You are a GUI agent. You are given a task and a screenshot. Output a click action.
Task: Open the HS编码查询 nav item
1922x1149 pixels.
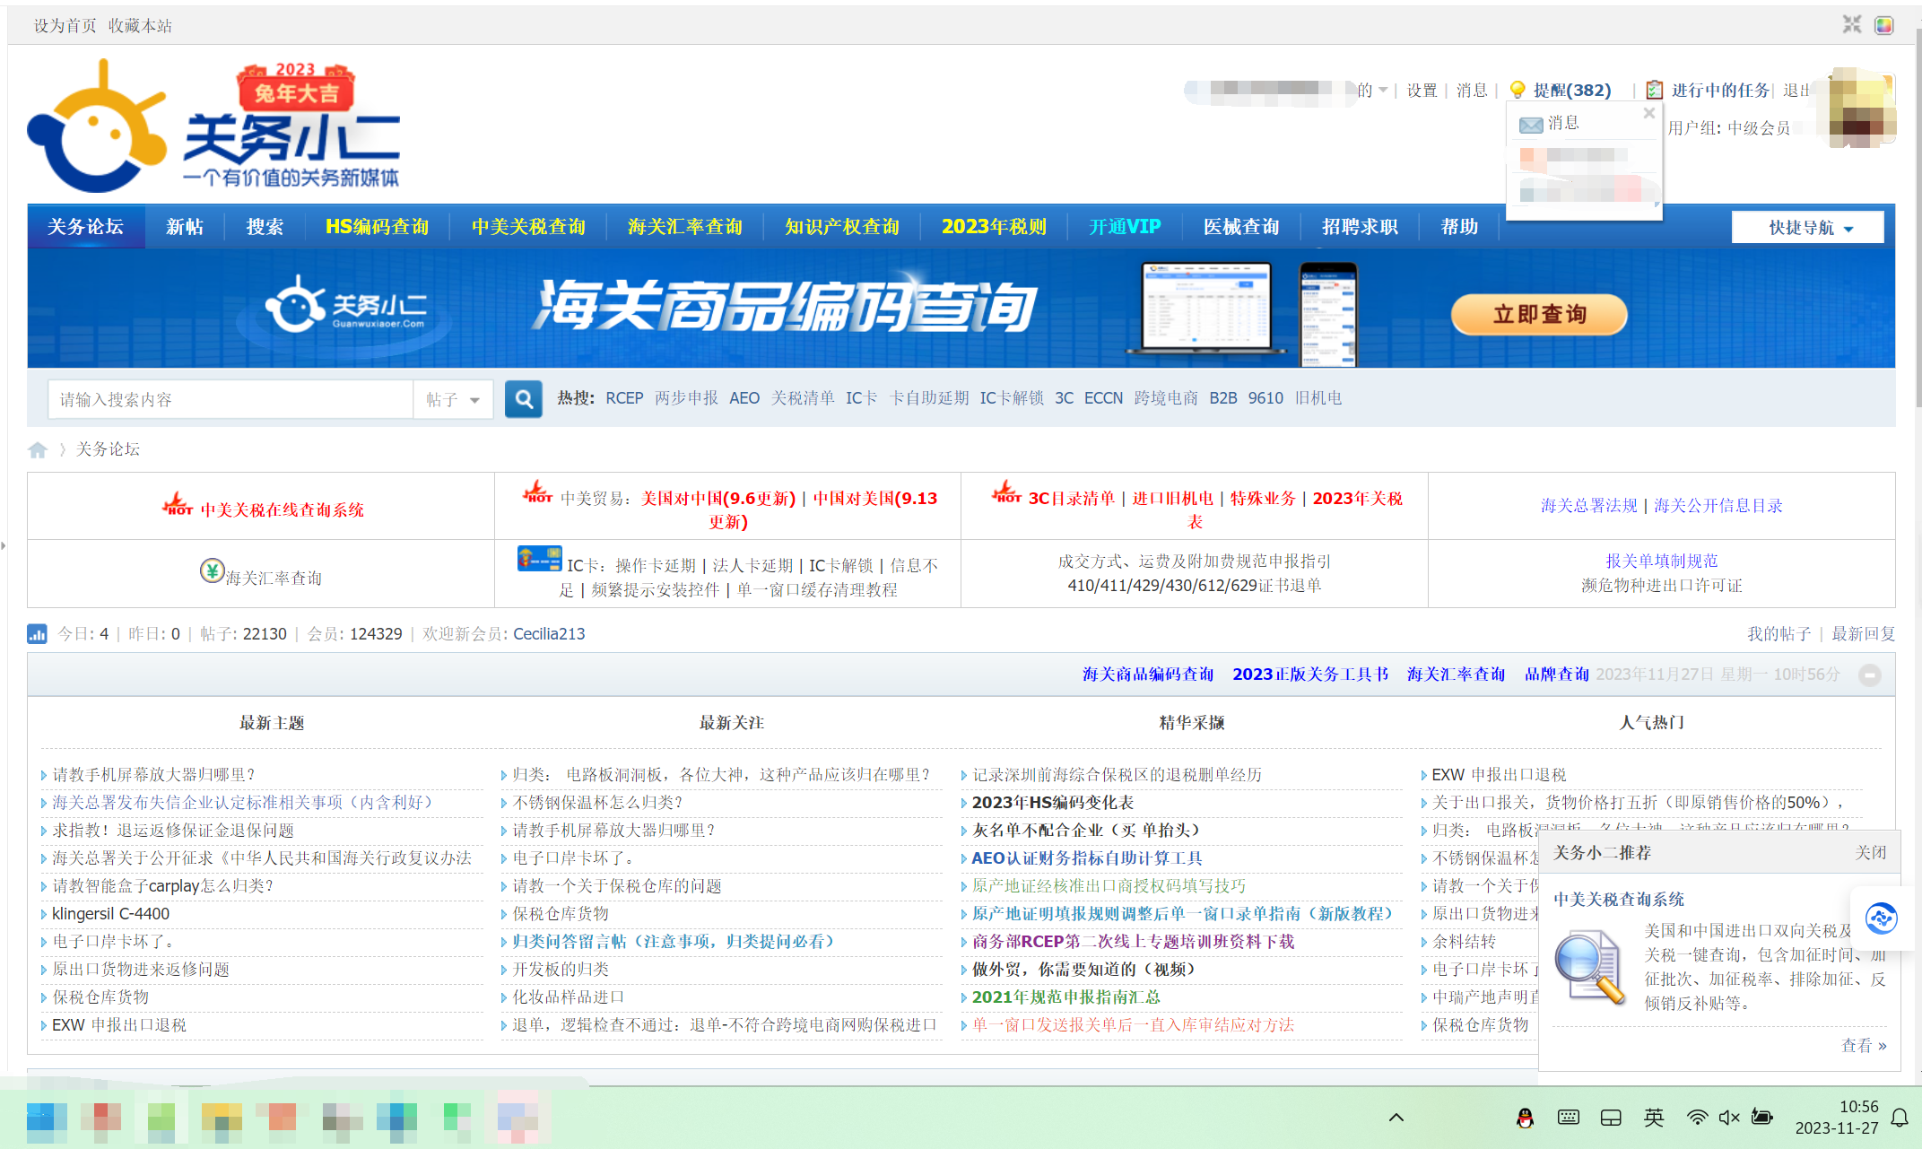377,226
